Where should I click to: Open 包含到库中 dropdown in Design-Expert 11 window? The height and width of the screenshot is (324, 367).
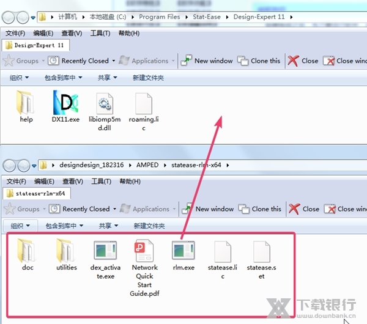(63, 78)
